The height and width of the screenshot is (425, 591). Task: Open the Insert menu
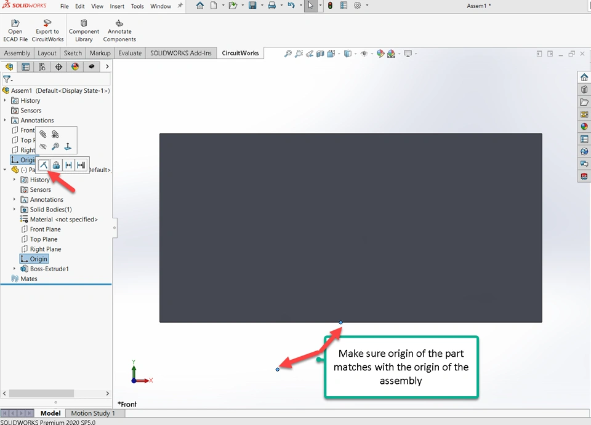point(117,6)
